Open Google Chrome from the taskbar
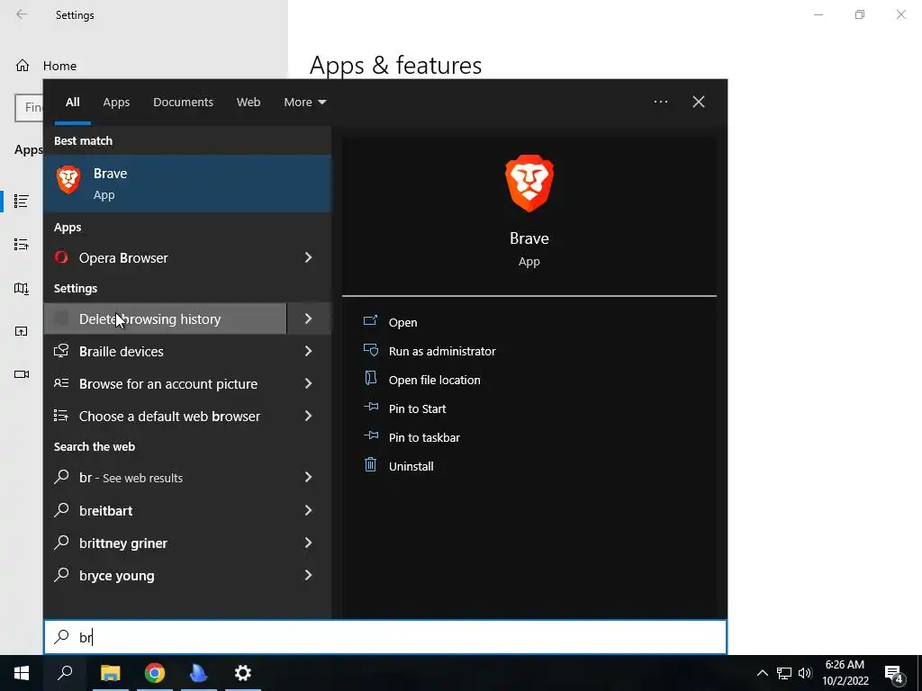The image size is (922, 691). [155, 673]
